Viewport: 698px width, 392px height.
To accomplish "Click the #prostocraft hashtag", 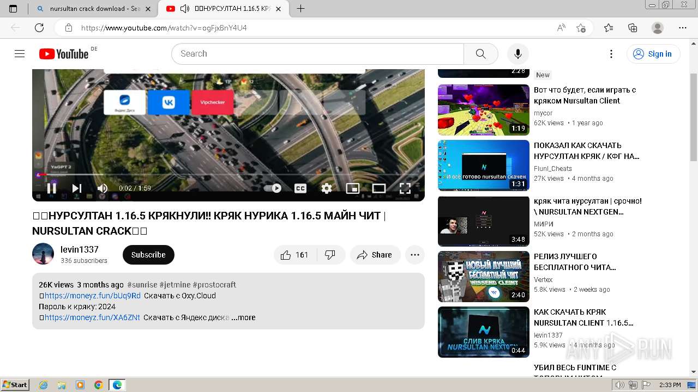I will (214, 285).
